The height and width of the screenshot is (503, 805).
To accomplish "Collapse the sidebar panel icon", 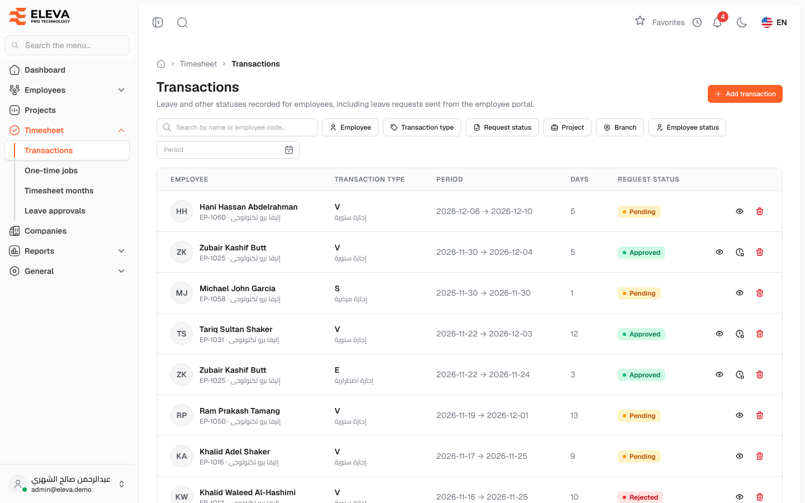I will [158, 22].
